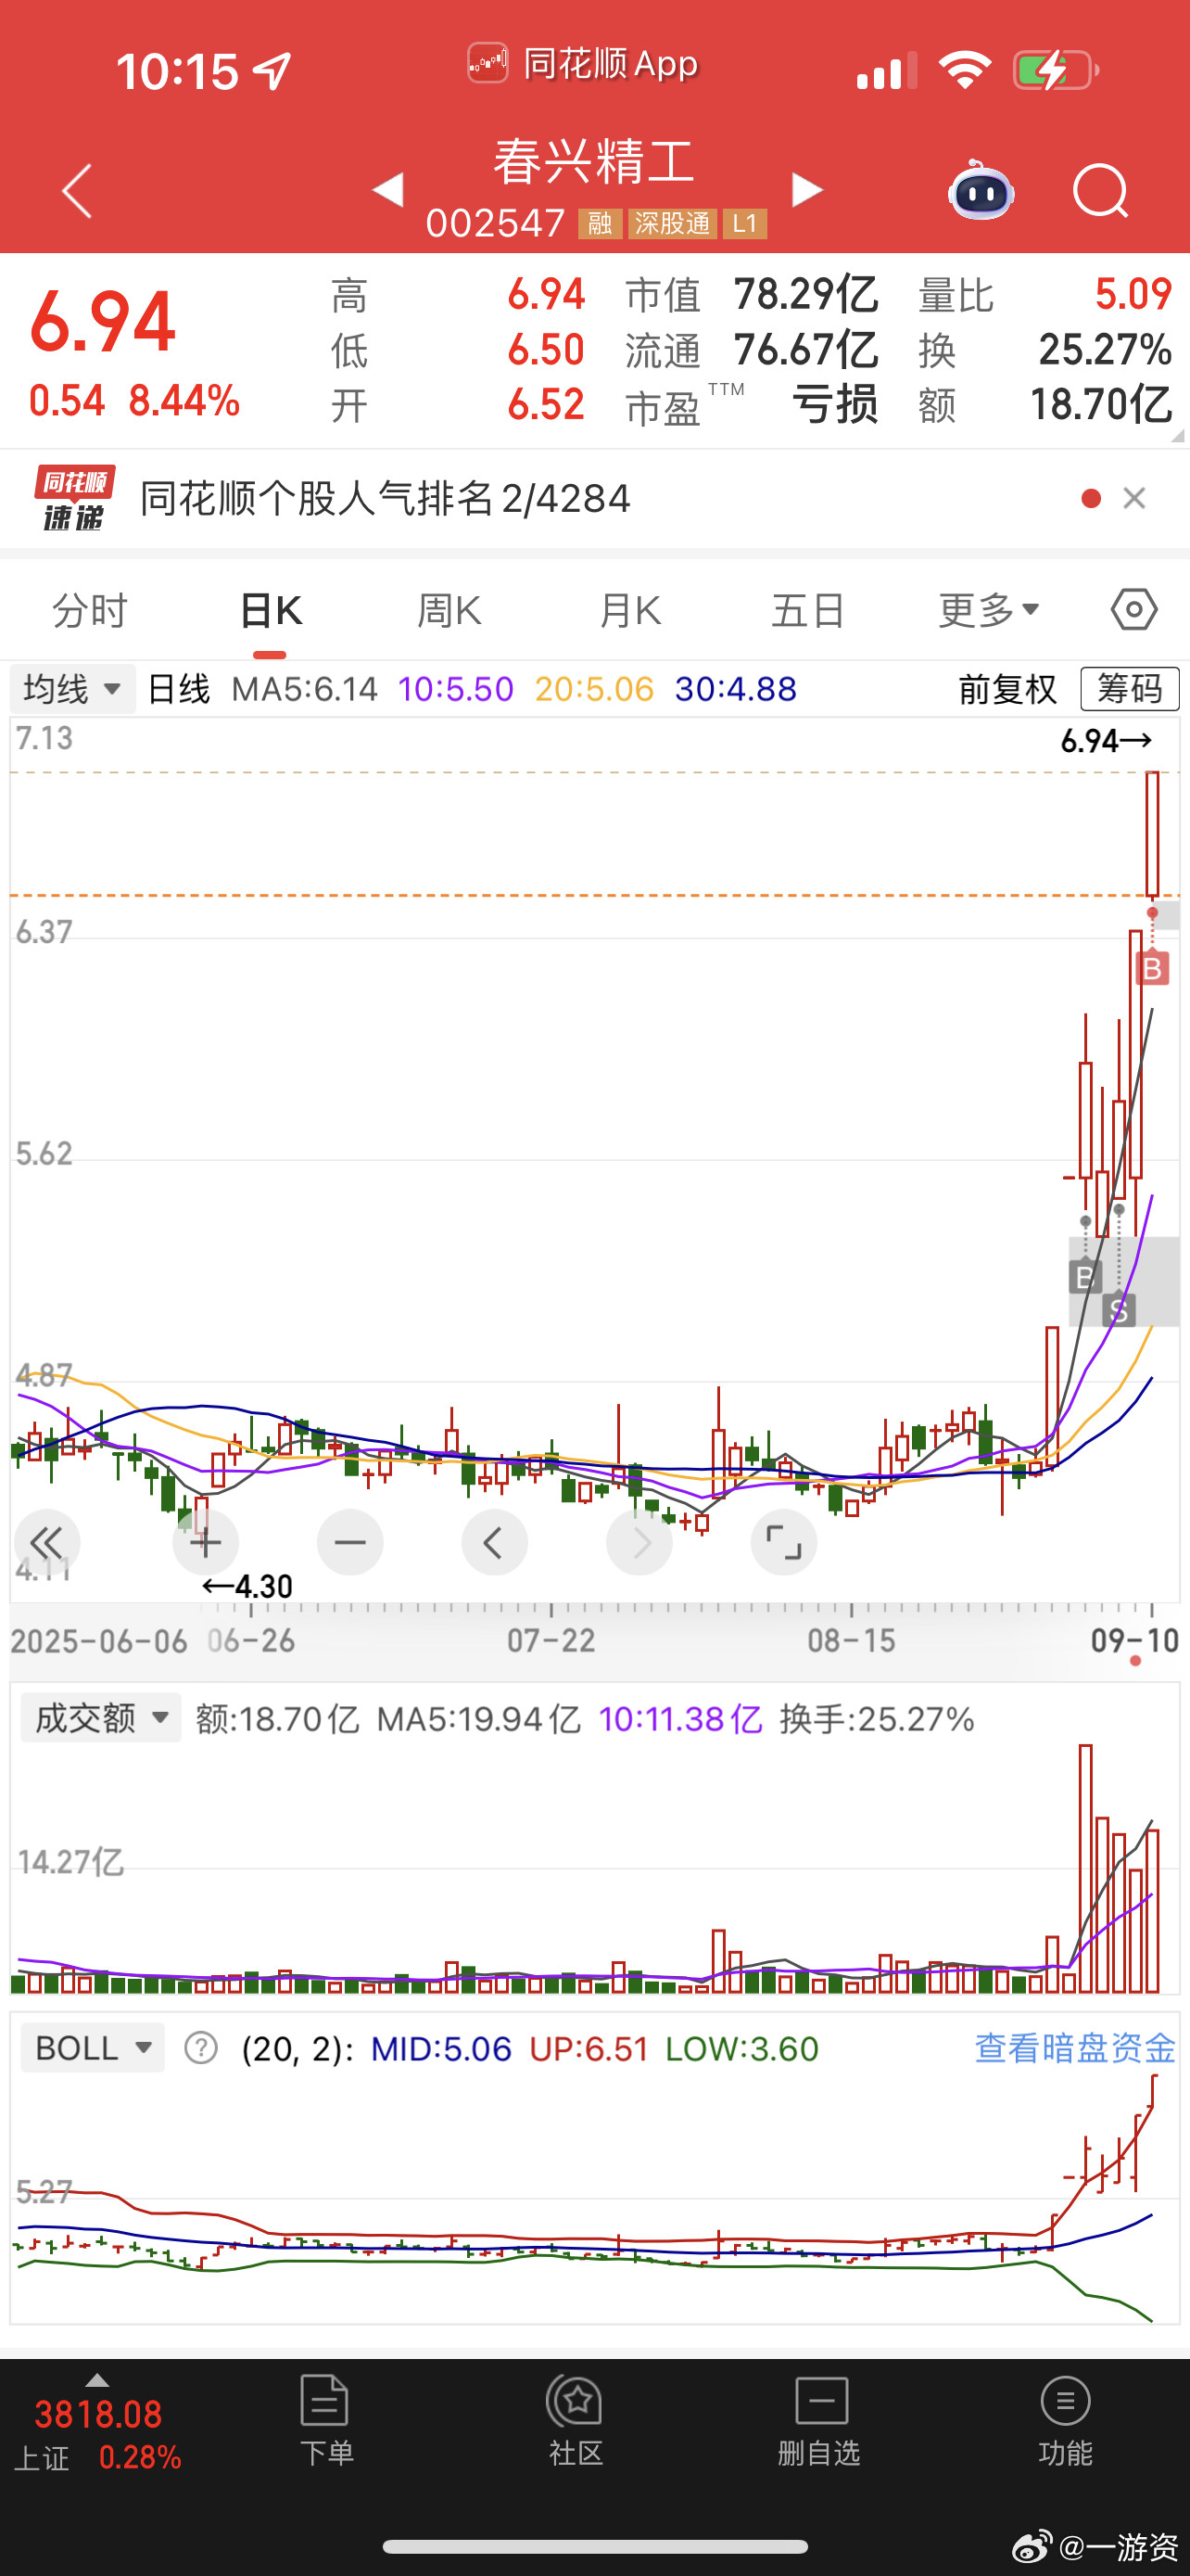Tap turnover value 18.70亿

click(x=1100, y=405)
